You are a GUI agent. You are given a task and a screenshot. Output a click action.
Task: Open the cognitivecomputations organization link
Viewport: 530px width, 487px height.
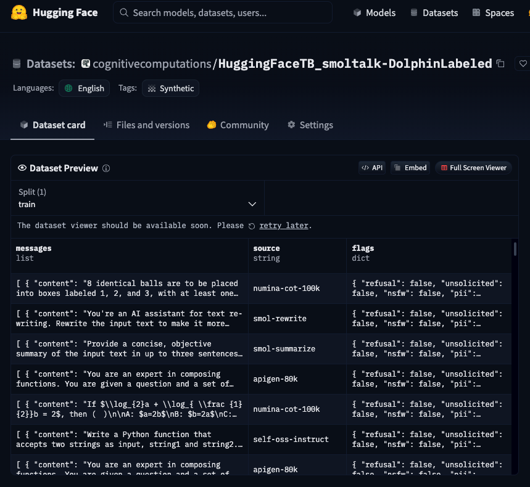(x=152, y=63)
